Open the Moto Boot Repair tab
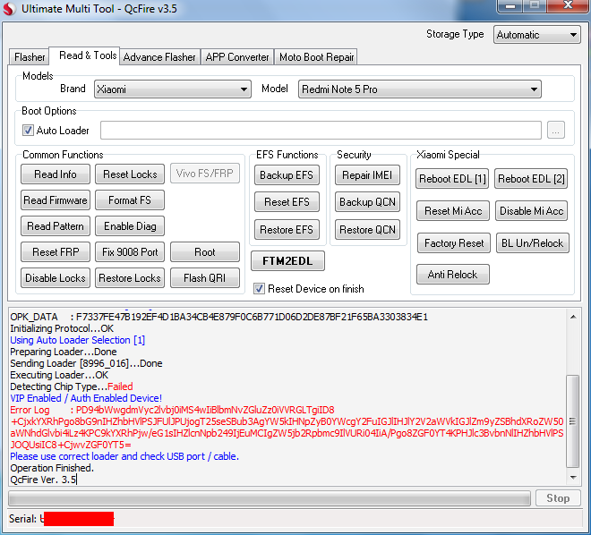Image resolution: width=591 pixels, height=535 pixels. click(x=316, y=57)
